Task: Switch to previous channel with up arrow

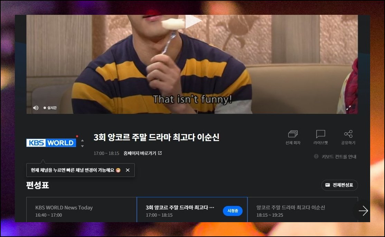Action: [83, 140]
